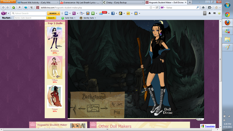This screenshot has width=233, height=131.
Task: Click the Print button in game
Action: [117, 112]
